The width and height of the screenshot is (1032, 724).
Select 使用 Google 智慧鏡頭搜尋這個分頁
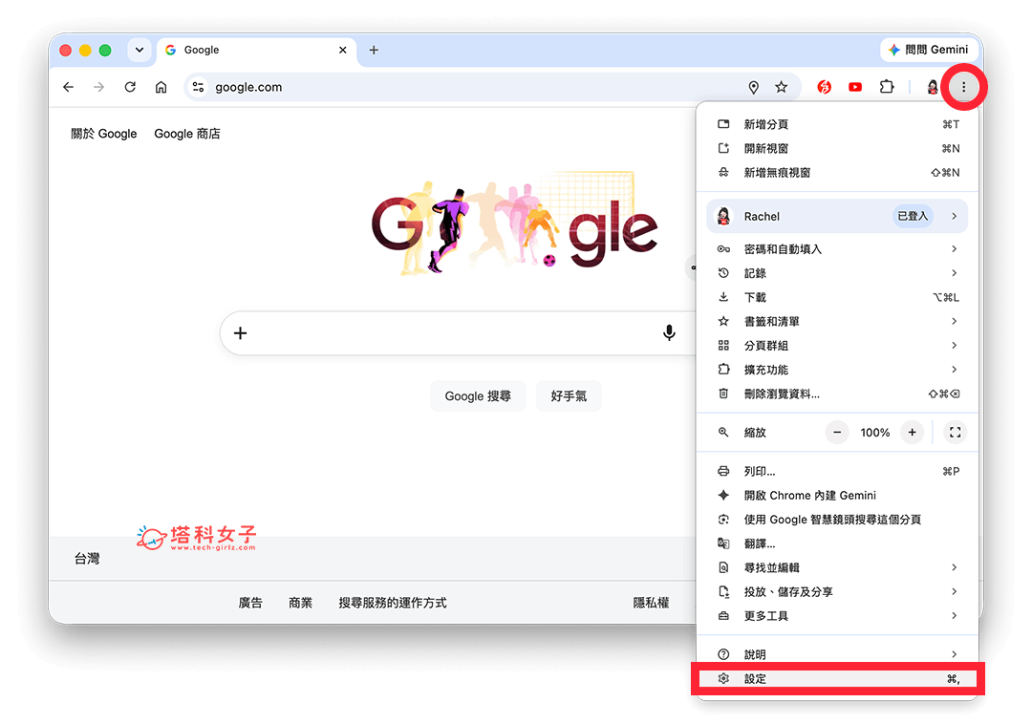coord(837,520)
